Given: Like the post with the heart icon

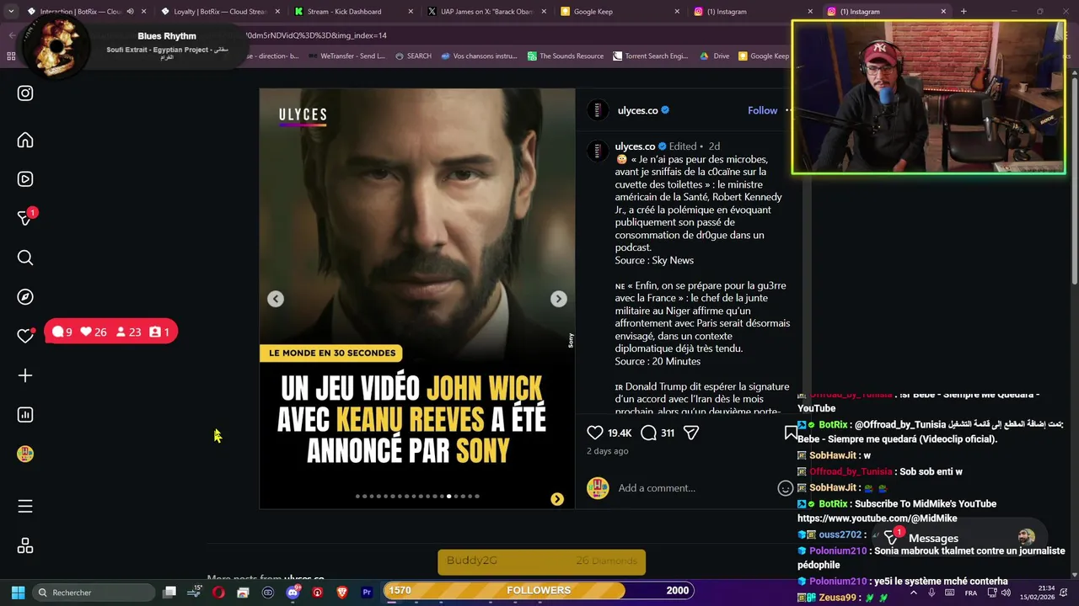Looking at the screenshot, I should [595, 433].
